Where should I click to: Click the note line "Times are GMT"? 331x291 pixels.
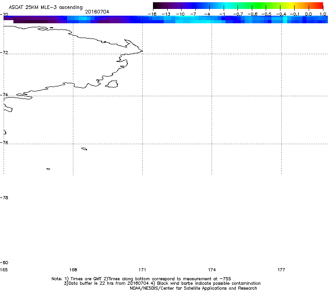[x=86, y=279]
